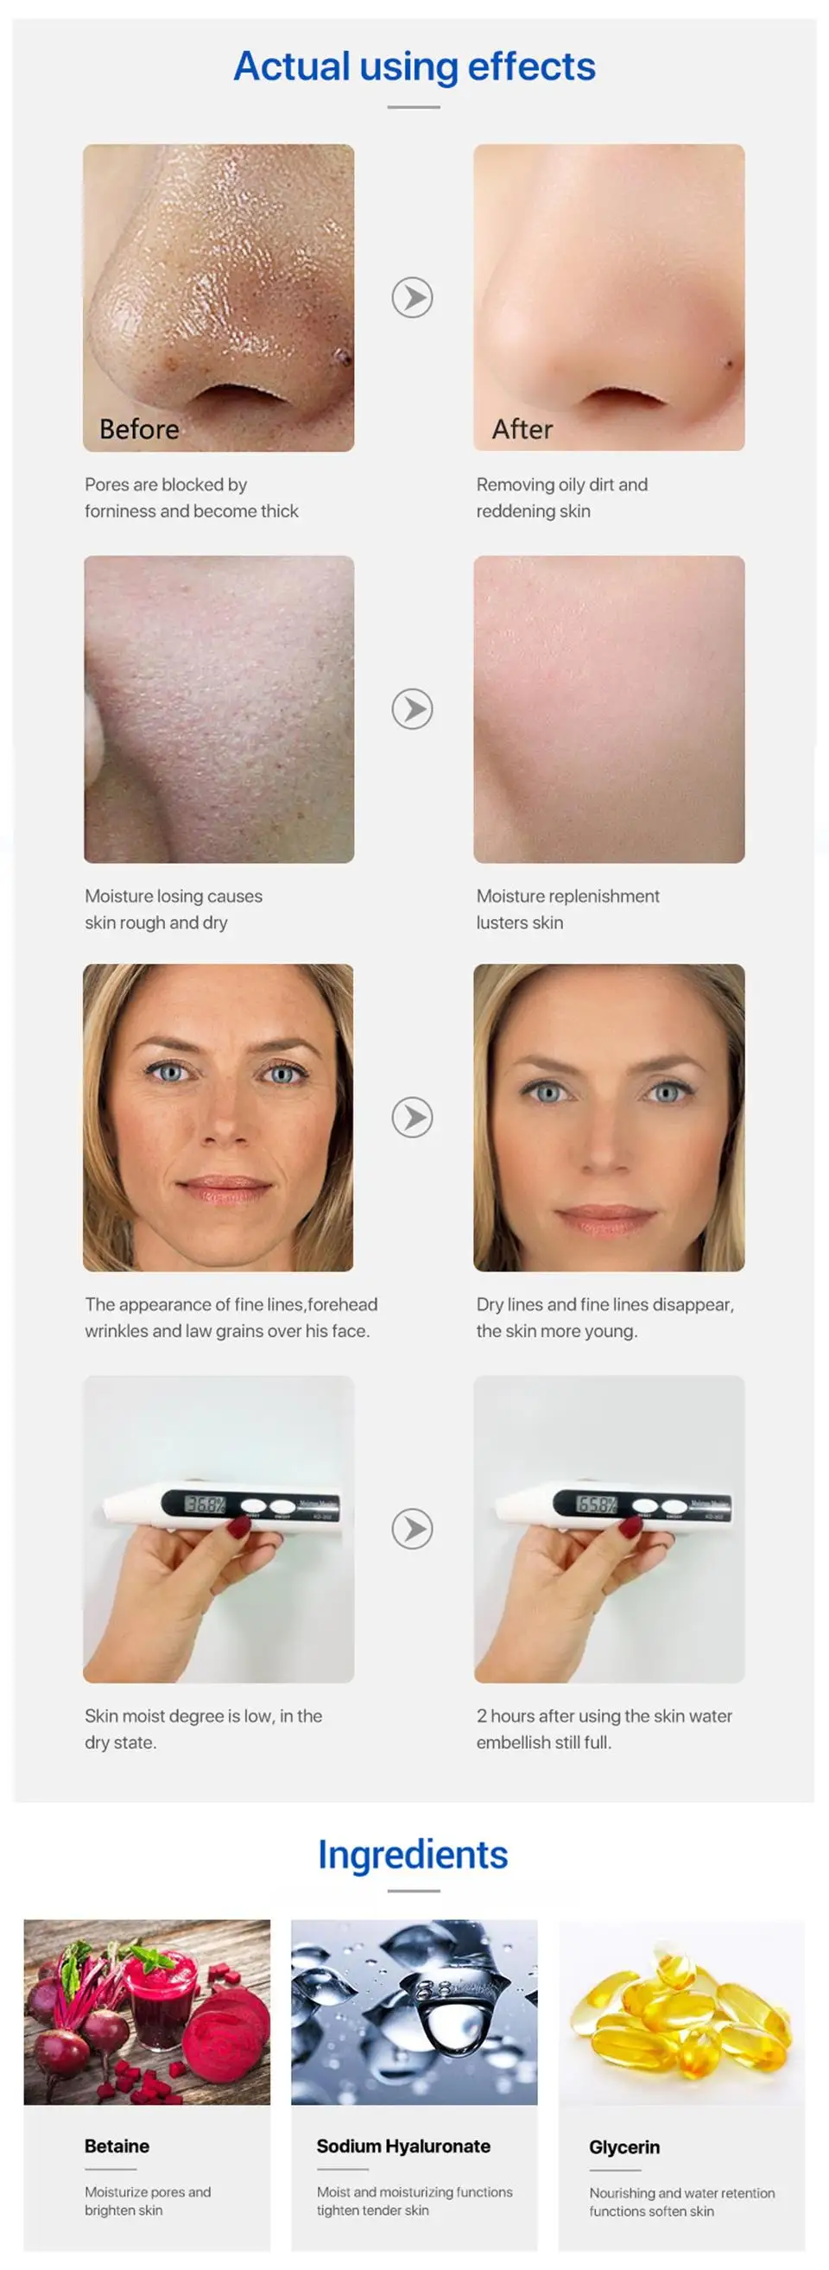Click the arrow icon between the woman face photos
Image resolution: width=829 pixels, height=2270 pixels.
pyautogui.click(x=412, y=1118)
